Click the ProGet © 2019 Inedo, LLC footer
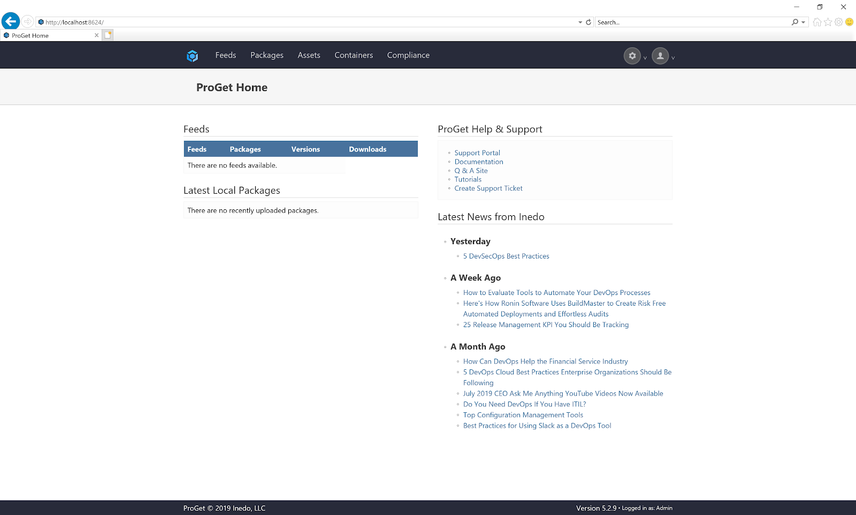Image resolution: width=856 pixels, height=515 pixels. coord(224,508)
